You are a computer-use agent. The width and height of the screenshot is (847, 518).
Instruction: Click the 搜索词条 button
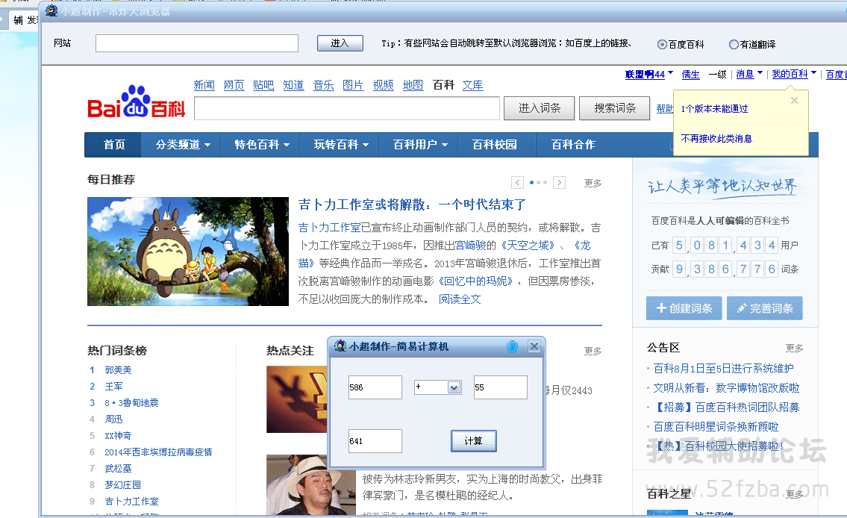coord(615,108)
